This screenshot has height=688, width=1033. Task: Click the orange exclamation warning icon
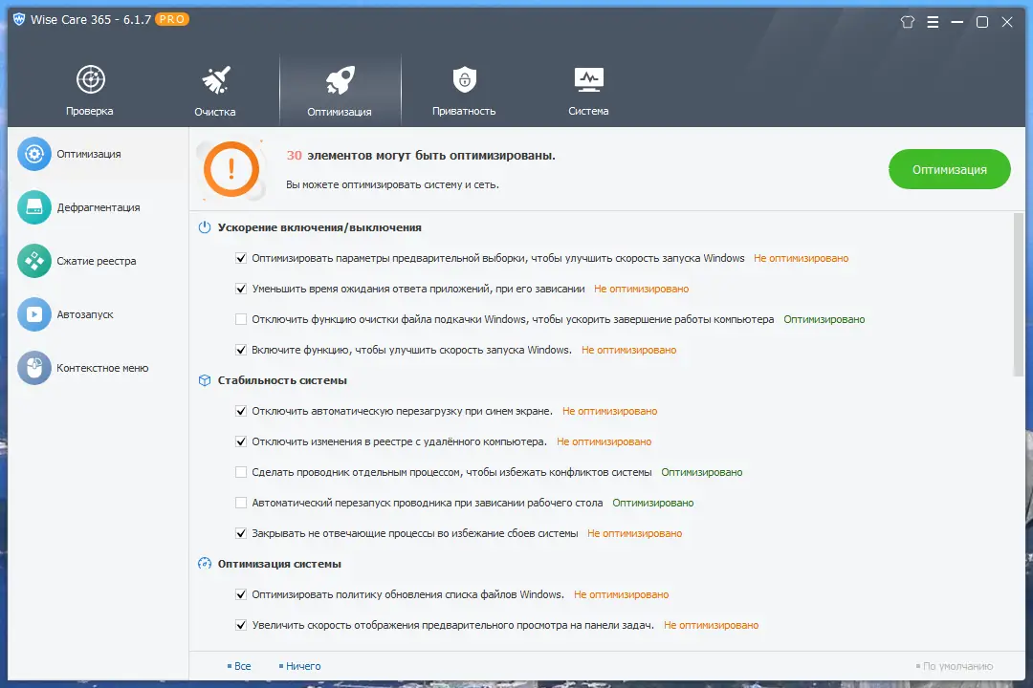coord(231,169)
